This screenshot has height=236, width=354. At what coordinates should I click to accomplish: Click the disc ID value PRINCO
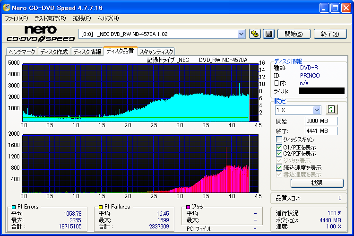coord(310,75)
